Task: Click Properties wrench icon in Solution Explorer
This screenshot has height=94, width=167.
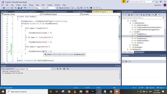Action: point(156,15)
